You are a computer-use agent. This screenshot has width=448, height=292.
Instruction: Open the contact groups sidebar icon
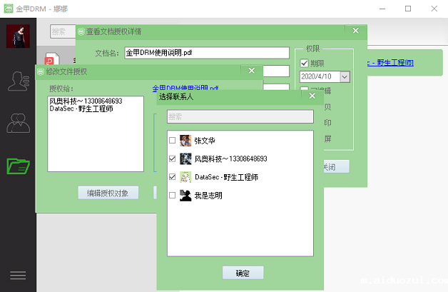(18, 123)
